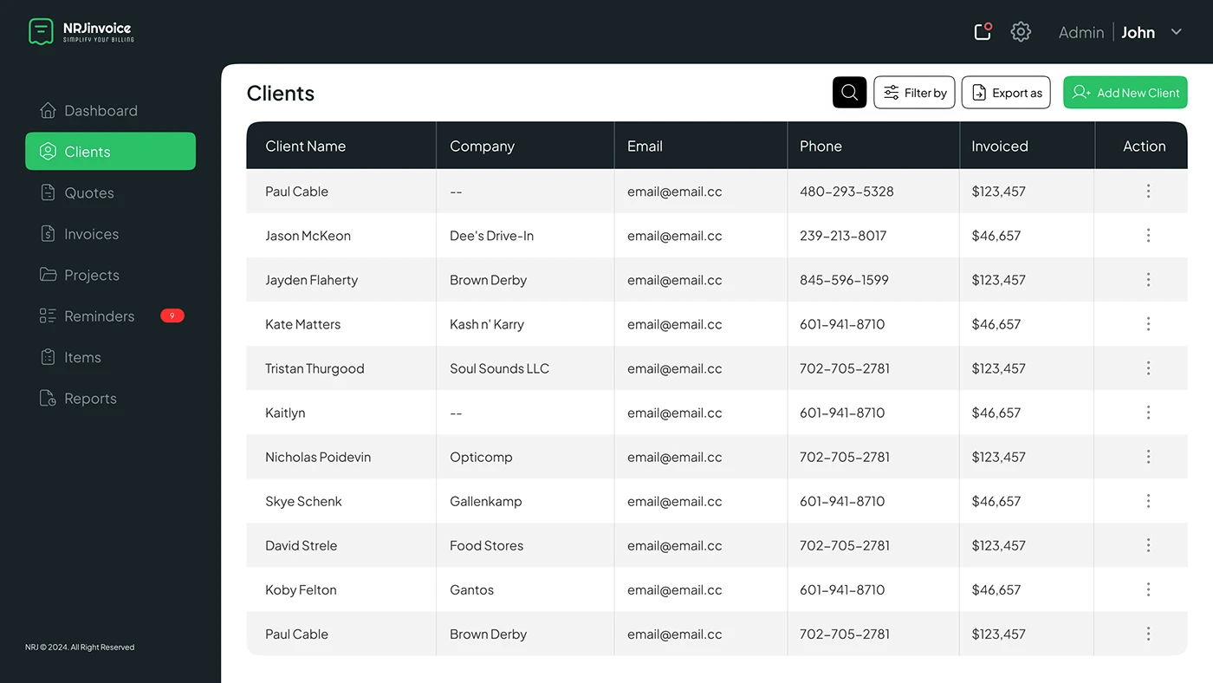The width and height of the screenshot is (1213, 683).
Task: Click the Quotes document icon
Action: tap(49, 193)
